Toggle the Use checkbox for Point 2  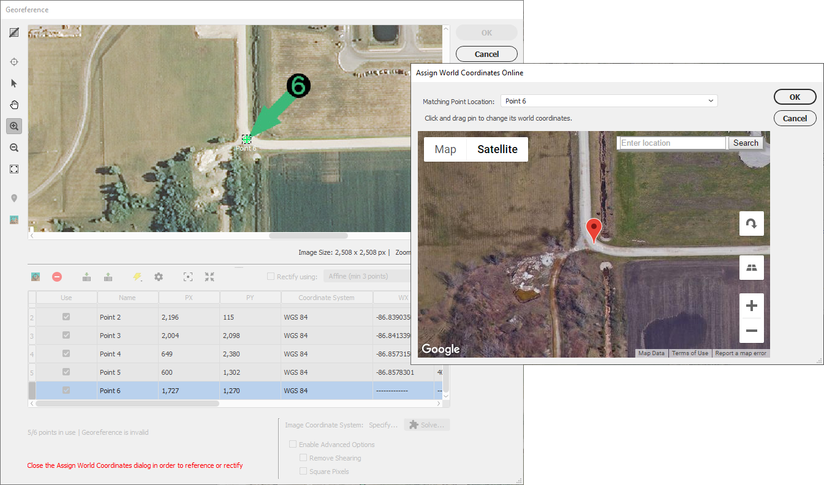(66, 317)
